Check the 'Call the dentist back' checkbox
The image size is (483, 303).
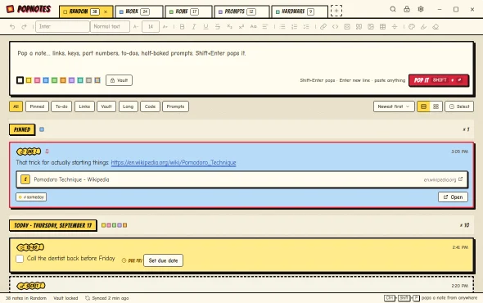tap(20, 259)
